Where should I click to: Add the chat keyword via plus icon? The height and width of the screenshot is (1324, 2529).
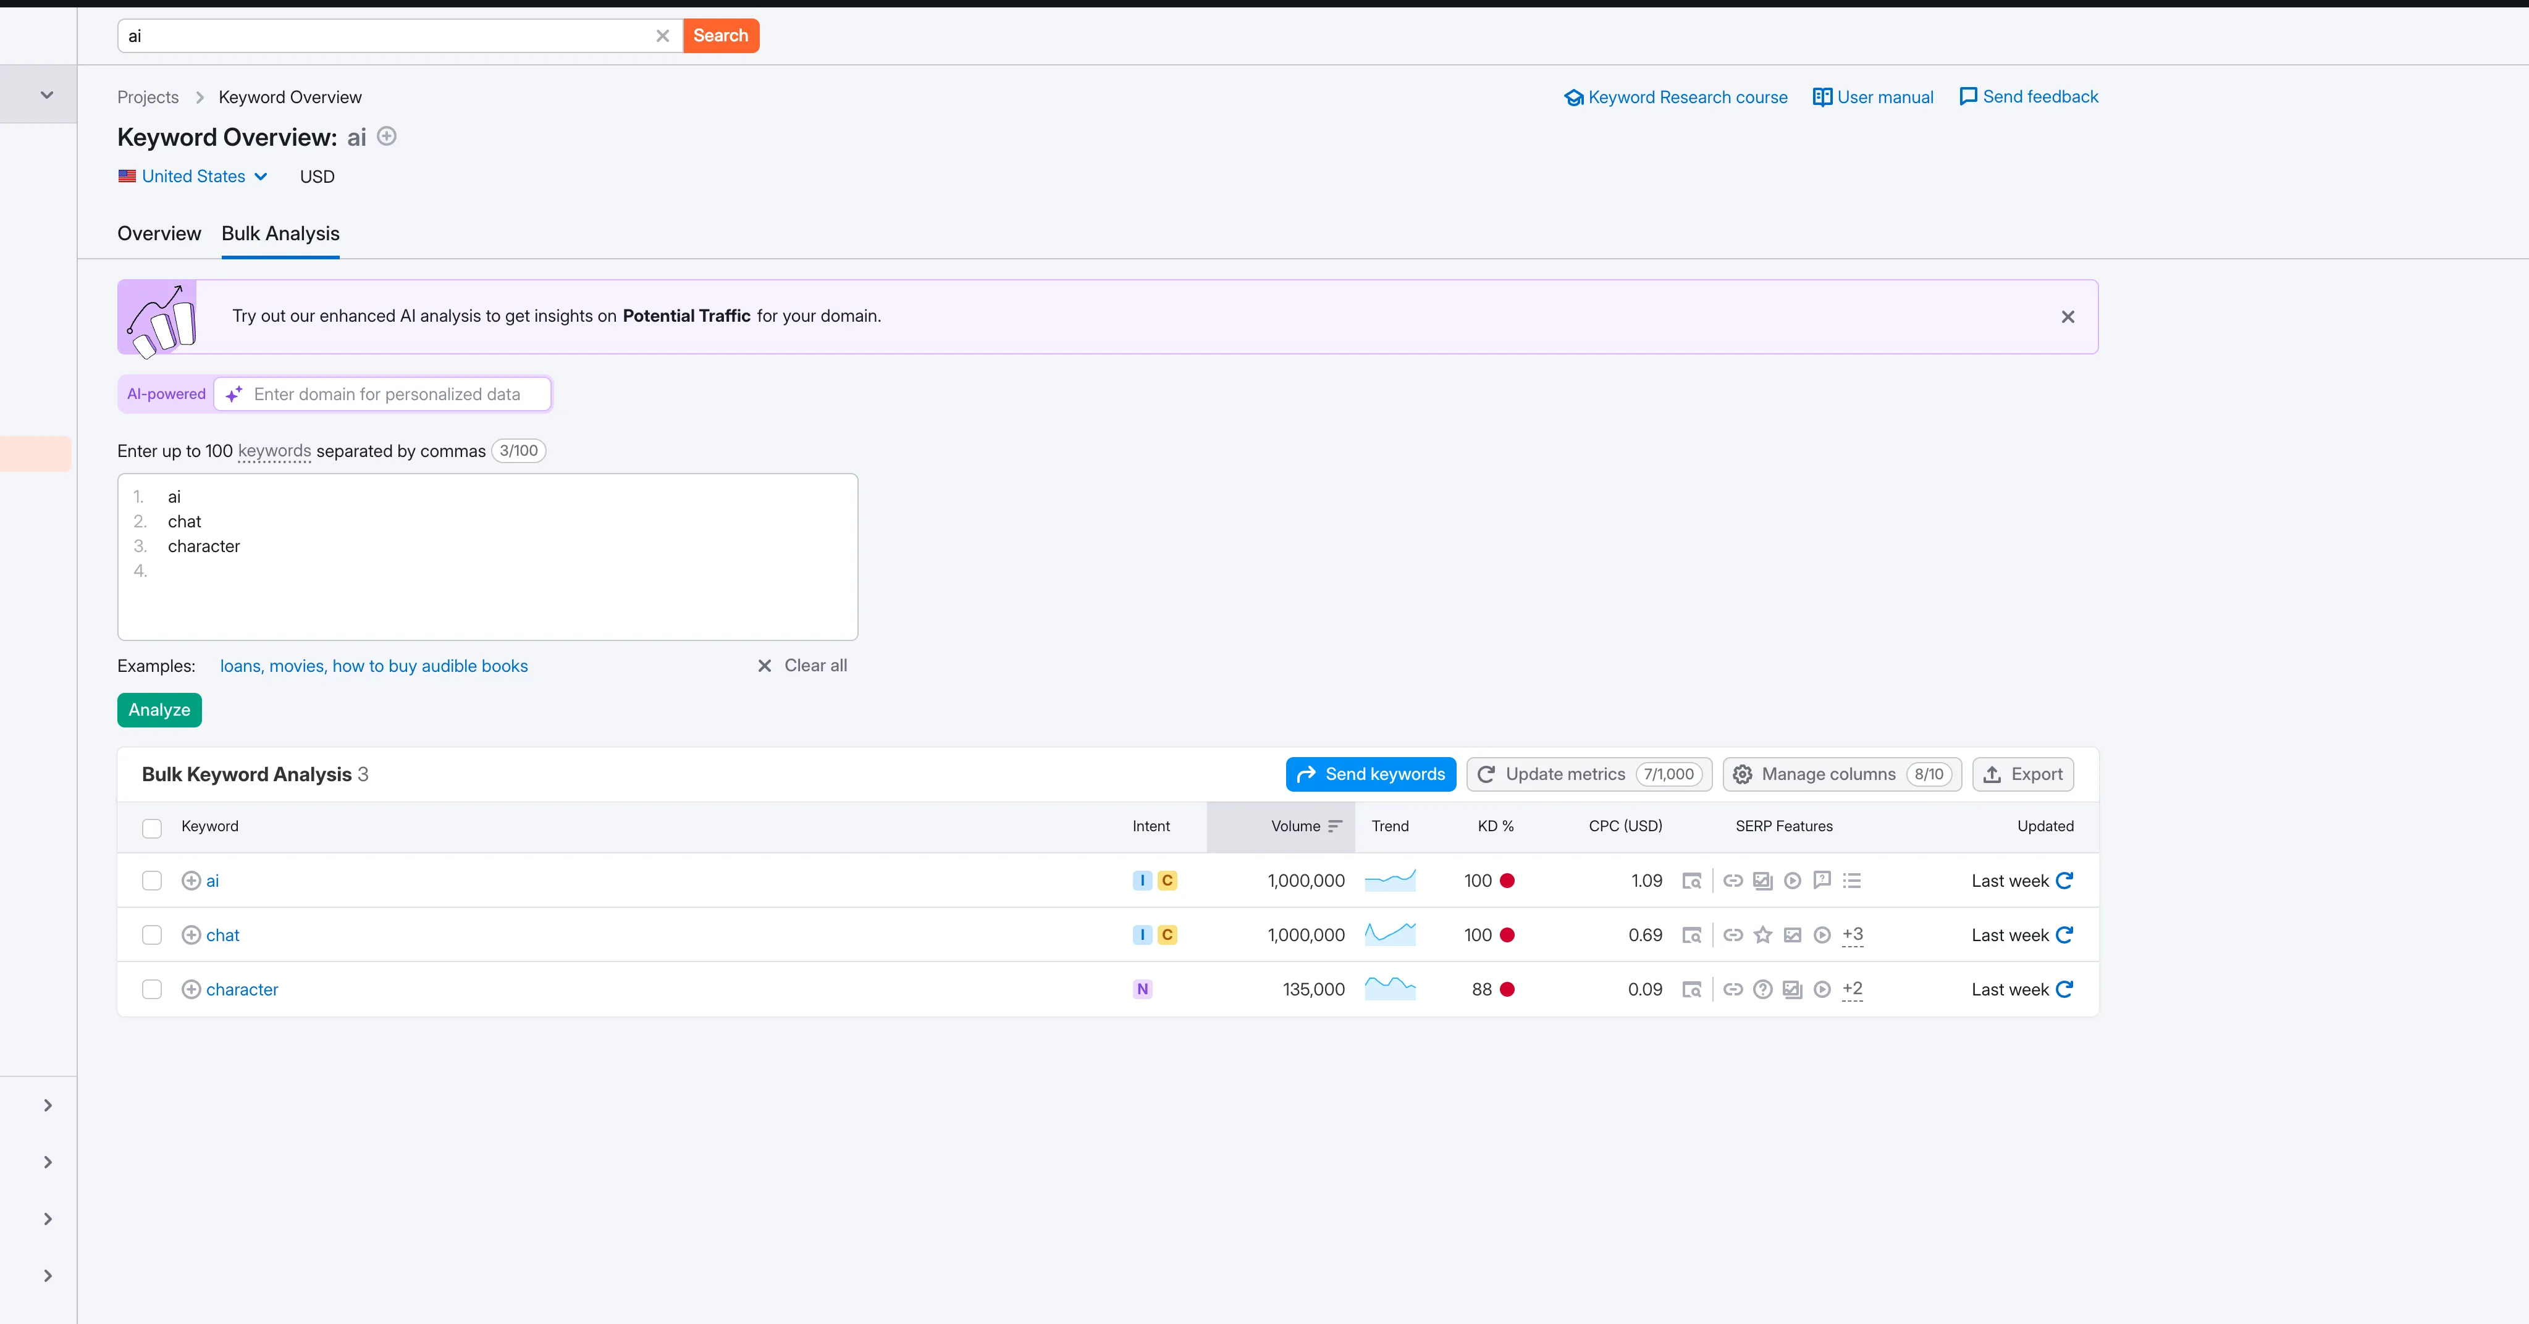[191, 936]
